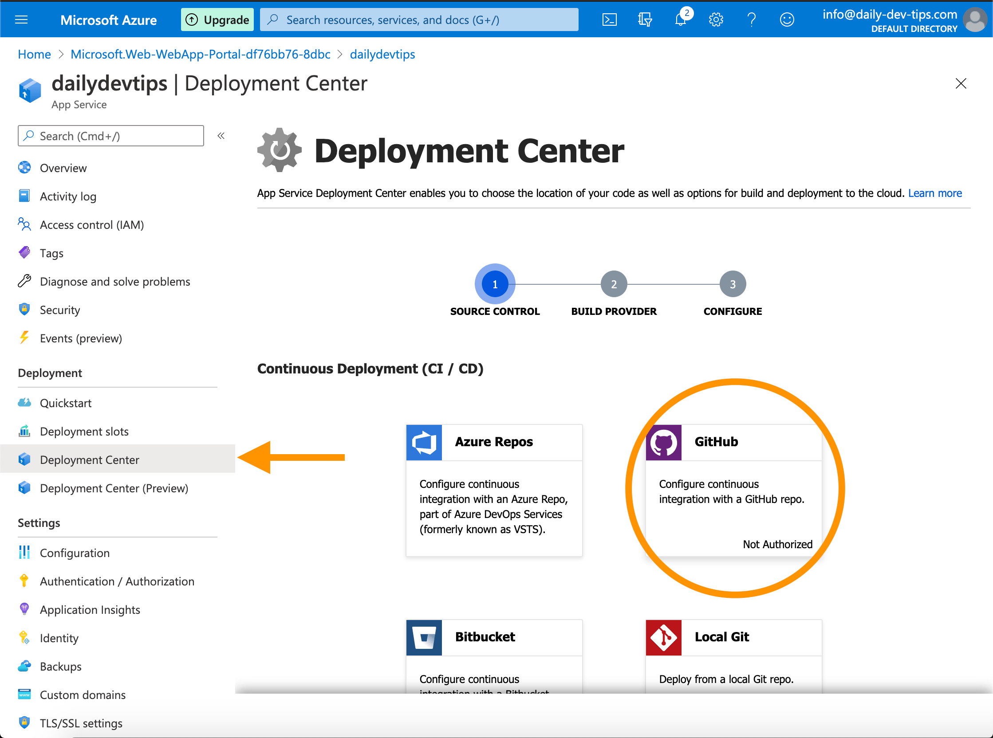Collapse the sidebar with the double chevron
The image size is (993, 738).
221,135
